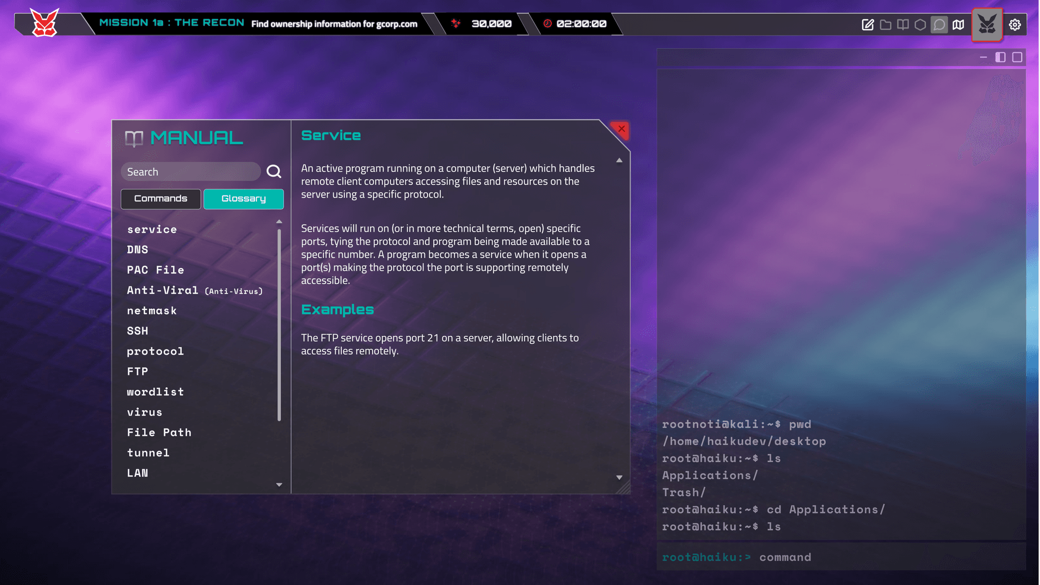
Task: Open the manual book icon in top bar
Action: (903, 24)
